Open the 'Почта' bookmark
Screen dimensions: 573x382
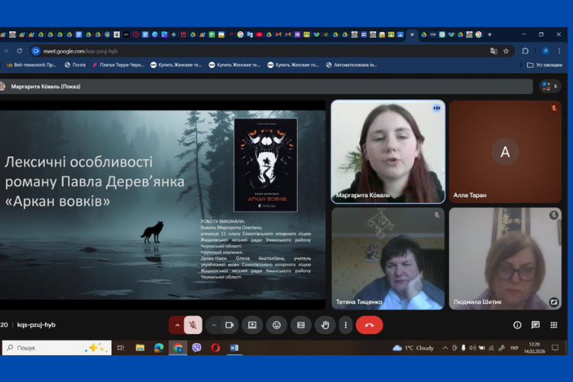coord(75,65)
